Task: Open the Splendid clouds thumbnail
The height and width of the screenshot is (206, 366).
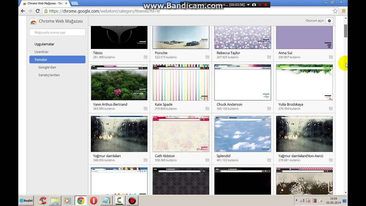Action: [243, 134]
